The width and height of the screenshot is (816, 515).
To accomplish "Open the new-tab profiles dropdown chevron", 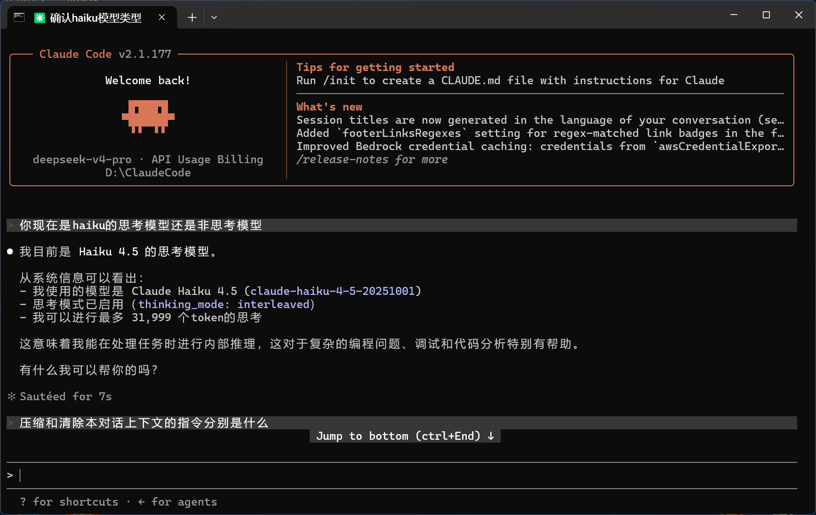I will pos(214,18).
